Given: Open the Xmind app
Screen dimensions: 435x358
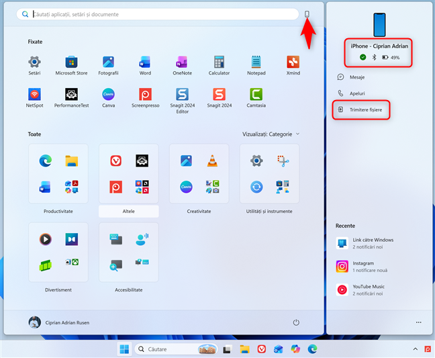Looking at the screenshot, I should [293, 66].
